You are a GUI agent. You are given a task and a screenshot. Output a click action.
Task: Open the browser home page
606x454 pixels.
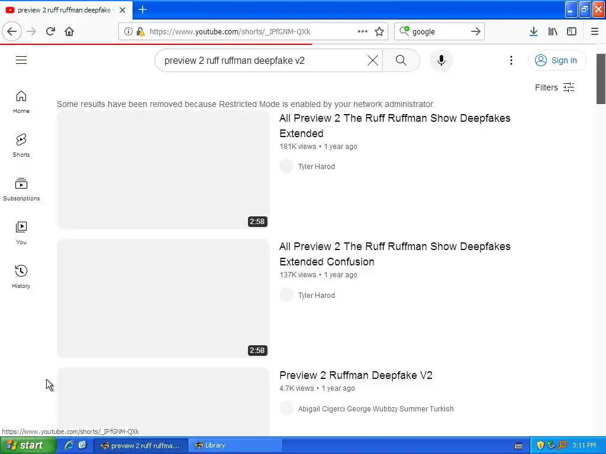(x=69, y=31)
